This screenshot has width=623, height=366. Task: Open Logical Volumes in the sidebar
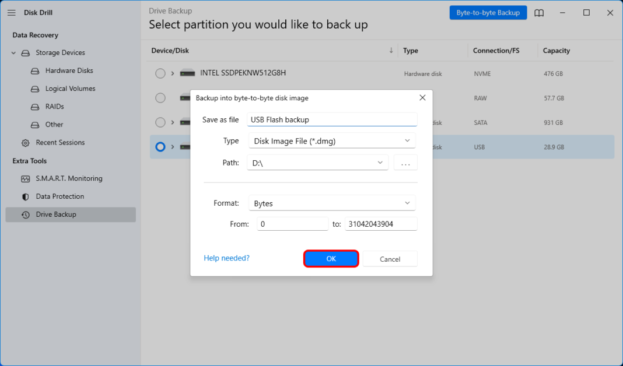pyautogui.click(x=70, y=89)
